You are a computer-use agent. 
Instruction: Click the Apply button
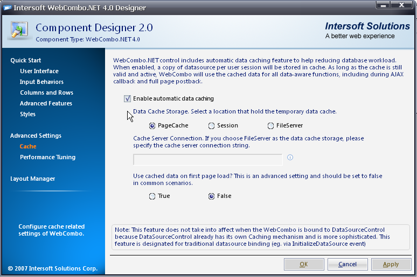click(x=391, y=264)
